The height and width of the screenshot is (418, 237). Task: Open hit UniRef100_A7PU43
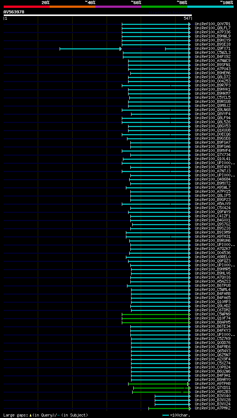[213, 69]
